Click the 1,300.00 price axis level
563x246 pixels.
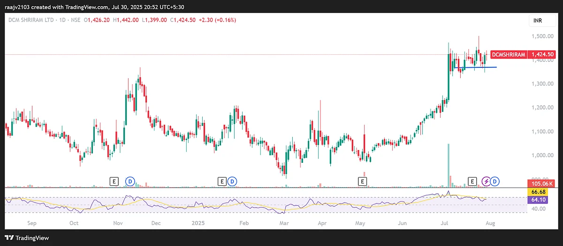541,84
